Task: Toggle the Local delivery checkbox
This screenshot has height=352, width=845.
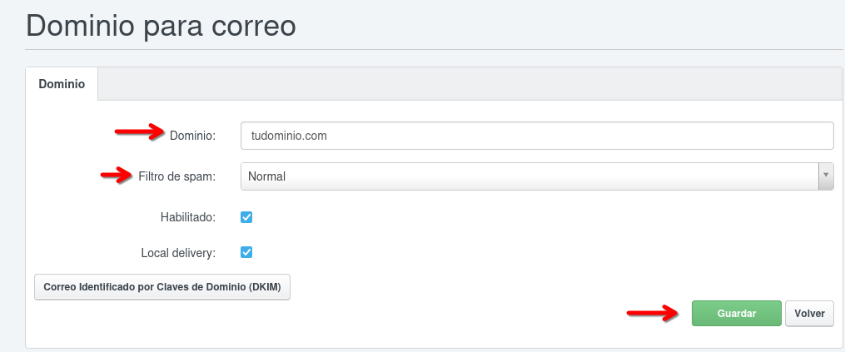Action: point(246,252)
